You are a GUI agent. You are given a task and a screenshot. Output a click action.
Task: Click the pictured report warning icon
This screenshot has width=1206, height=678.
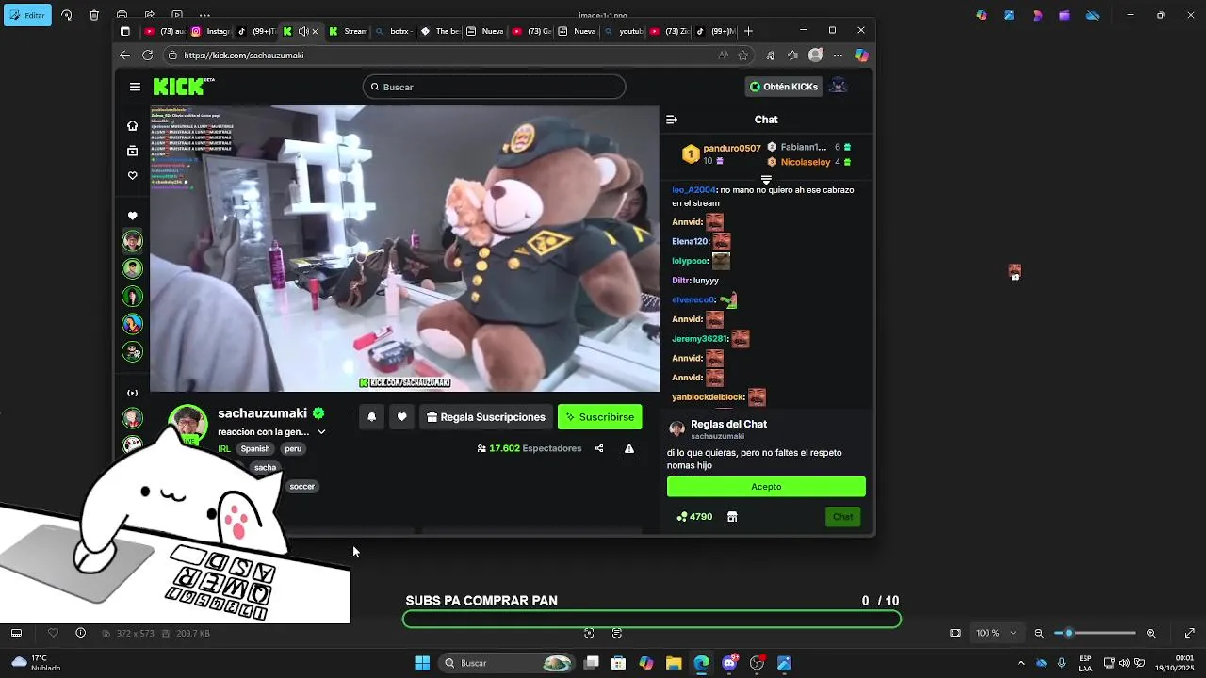(628, 449)
